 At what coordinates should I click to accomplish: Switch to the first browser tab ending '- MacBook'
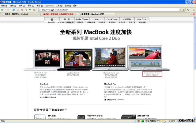click(x=19, y=14)
